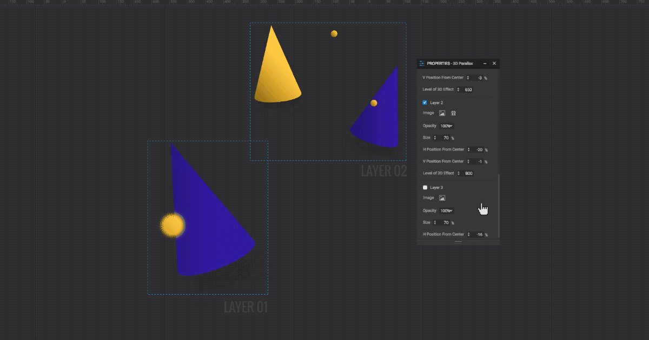Select the small yellow ball atop Layer 02
Screen dimensions: 649x340
[x=334, y=33]
